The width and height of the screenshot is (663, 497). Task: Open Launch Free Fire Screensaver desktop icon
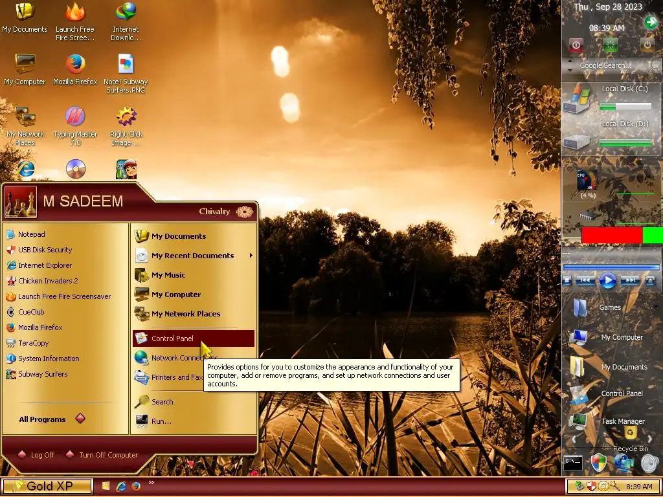(75, 22)
